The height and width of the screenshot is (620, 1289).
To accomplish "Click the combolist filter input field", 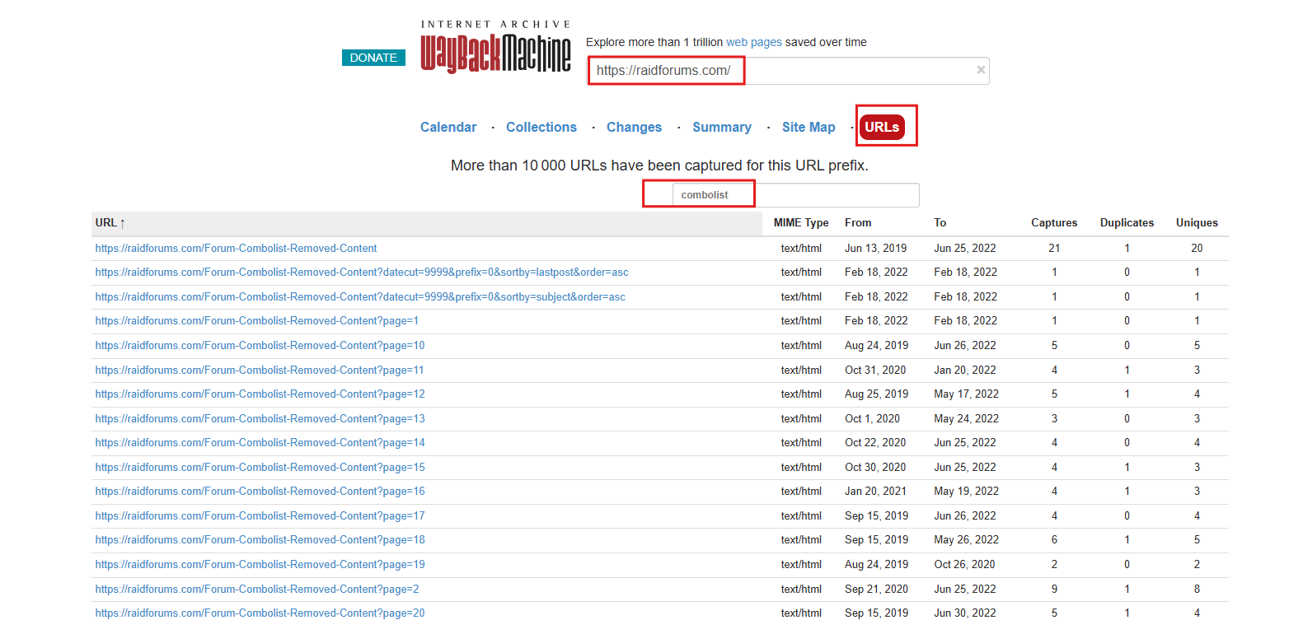I will (794, 195).
